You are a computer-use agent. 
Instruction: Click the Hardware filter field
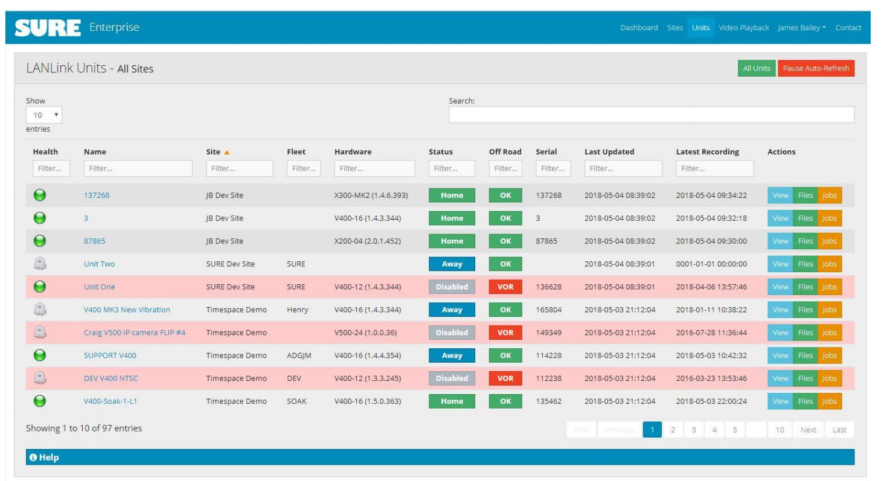374,168
